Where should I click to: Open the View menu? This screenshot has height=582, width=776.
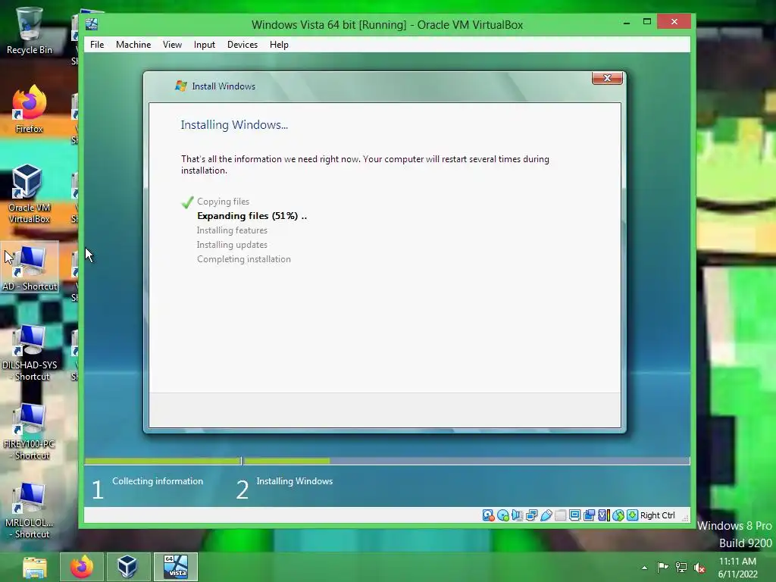coord(172,45)
